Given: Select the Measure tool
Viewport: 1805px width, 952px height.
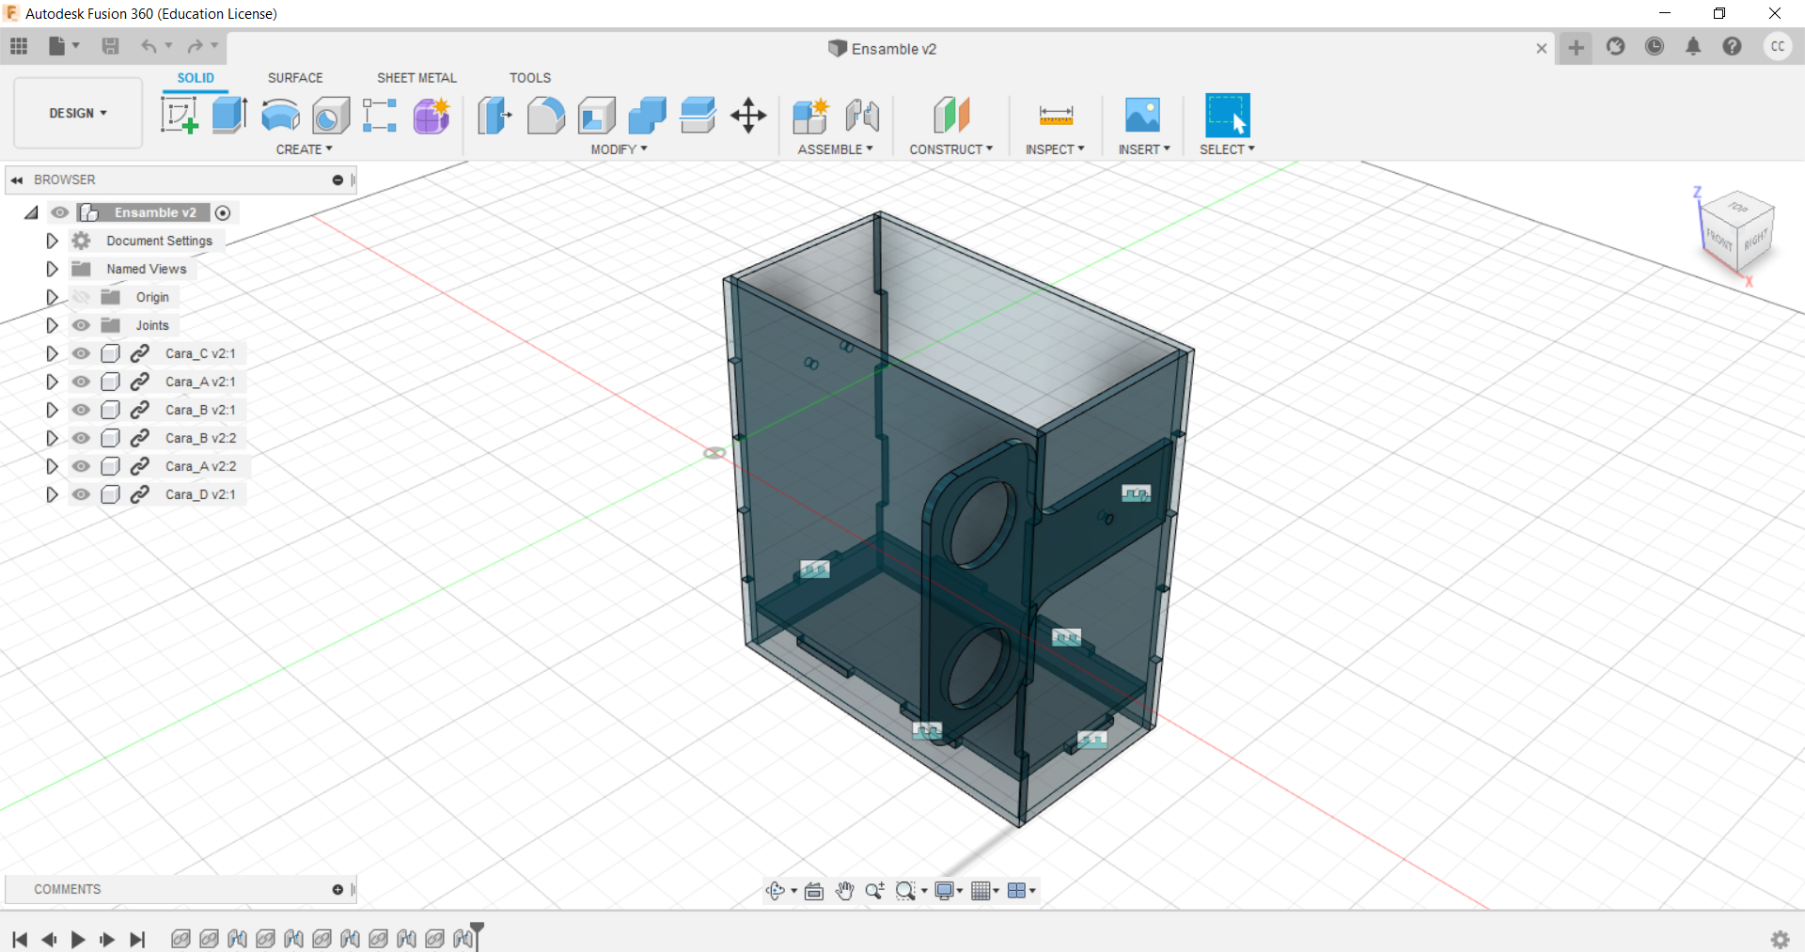Looking at the screenshot, I should [1056, 116].
